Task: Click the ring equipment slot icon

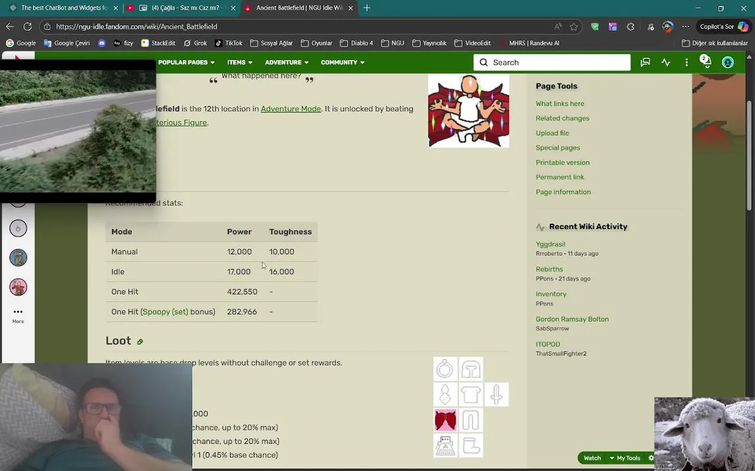Action: tap(445, 369)
